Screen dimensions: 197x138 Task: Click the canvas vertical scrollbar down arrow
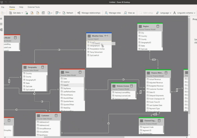[x=189, y=135]
